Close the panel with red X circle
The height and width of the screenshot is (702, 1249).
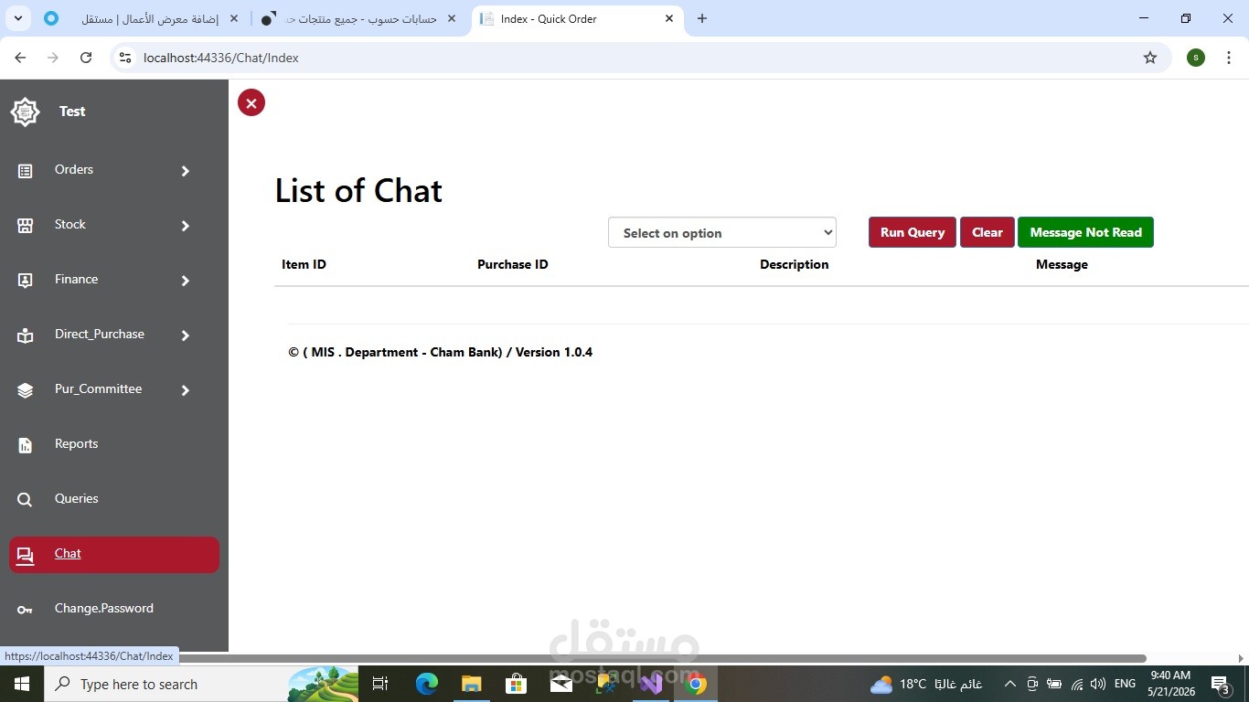coord(251,102)
